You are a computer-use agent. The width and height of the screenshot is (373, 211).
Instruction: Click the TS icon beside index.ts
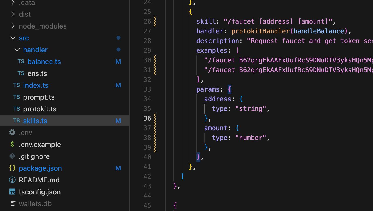[x=17, y=85]
